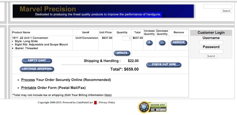This screenshot has width=237, height=115.
Task: Click the Update quantity button
Action: coord(122,53)
